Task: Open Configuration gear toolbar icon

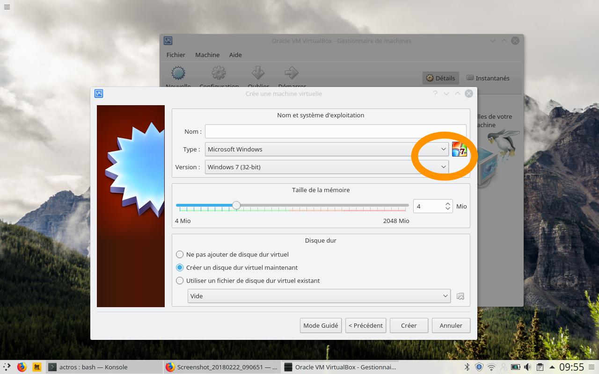Action: pyautogui.click(x=219, y=73)
